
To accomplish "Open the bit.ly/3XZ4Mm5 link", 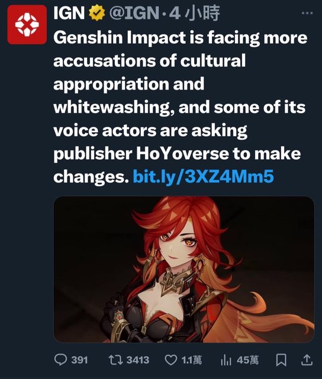I will (x=203, y=176).
